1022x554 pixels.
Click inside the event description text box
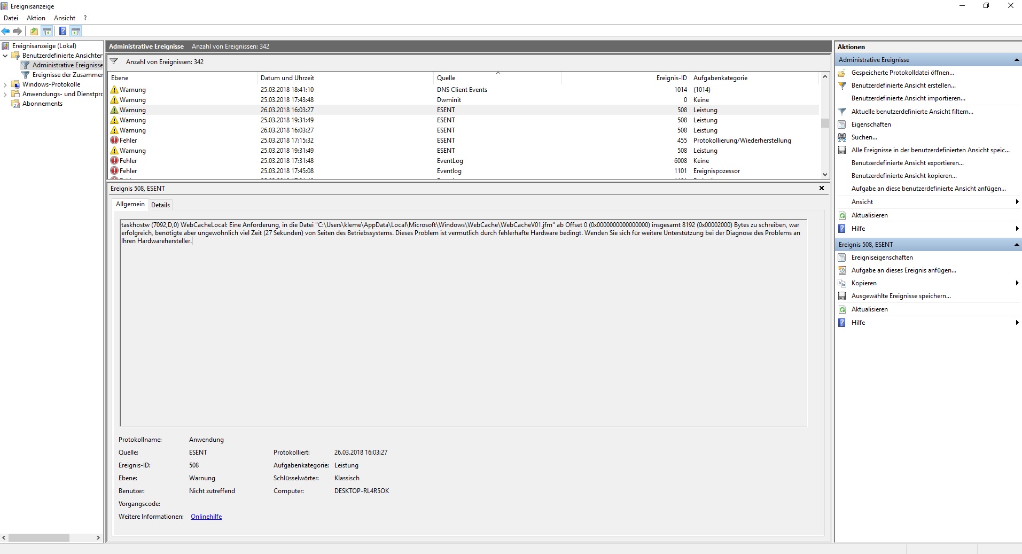(x=463, y=323)
